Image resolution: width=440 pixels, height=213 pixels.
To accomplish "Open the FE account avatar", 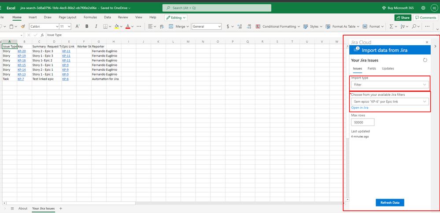I will pyautogui.click(x=434, y=8).
